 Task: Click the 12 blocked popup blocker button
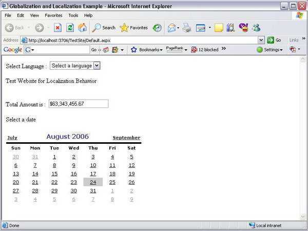pos(205,50)
